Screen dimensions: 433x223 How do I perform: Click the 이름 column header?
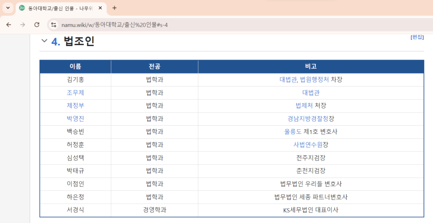pyautogui.click(x=75, y=66)
